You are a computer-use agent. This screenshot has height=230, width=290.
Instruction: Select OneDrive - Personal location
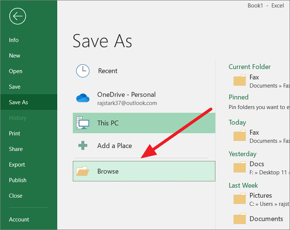point(144,98)
